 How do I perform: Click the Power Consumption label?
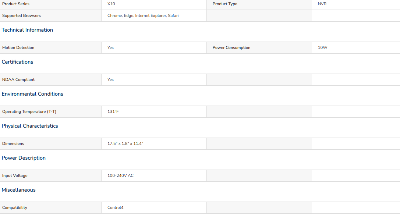pos(231,48)
